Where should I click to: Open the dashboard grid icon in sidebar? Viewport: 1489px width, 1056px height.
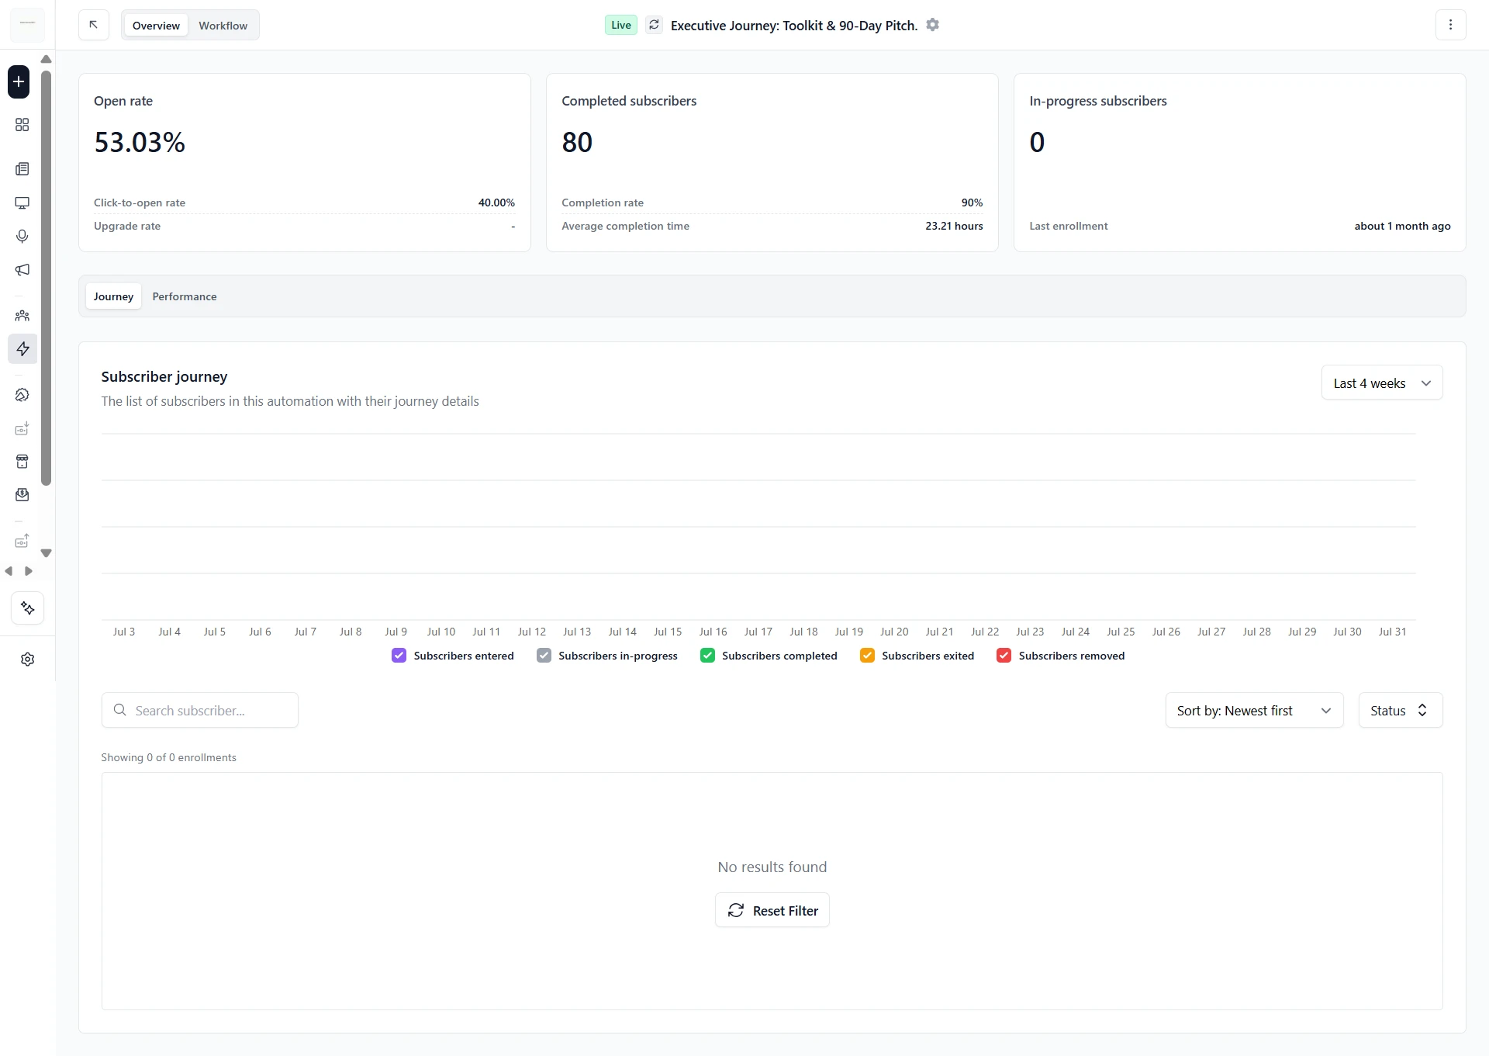[x=22, y=125]
